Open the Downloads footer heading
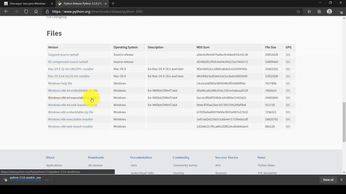The width and height of the screenshot is (346, 194). (x=96, y=157)
